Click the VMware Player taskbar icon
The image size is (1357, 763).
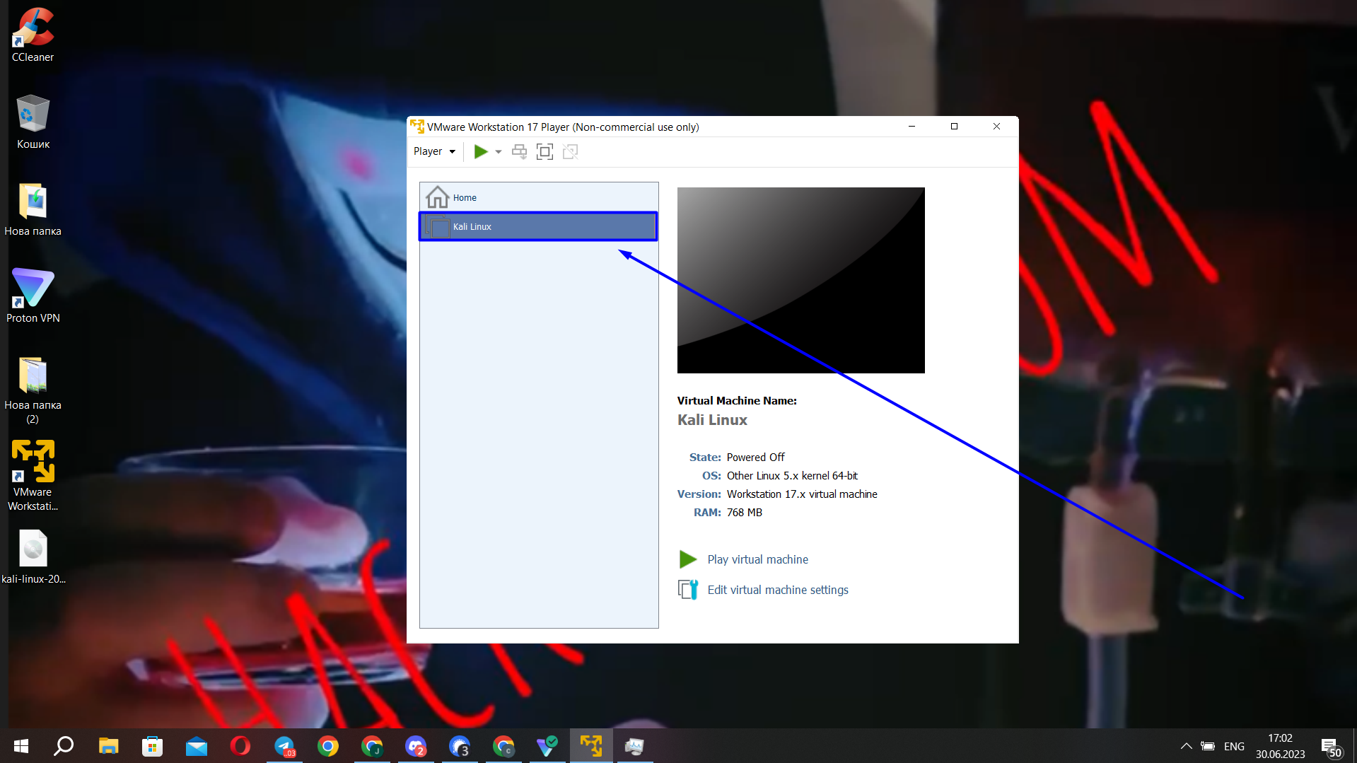[x=591, y=746]
